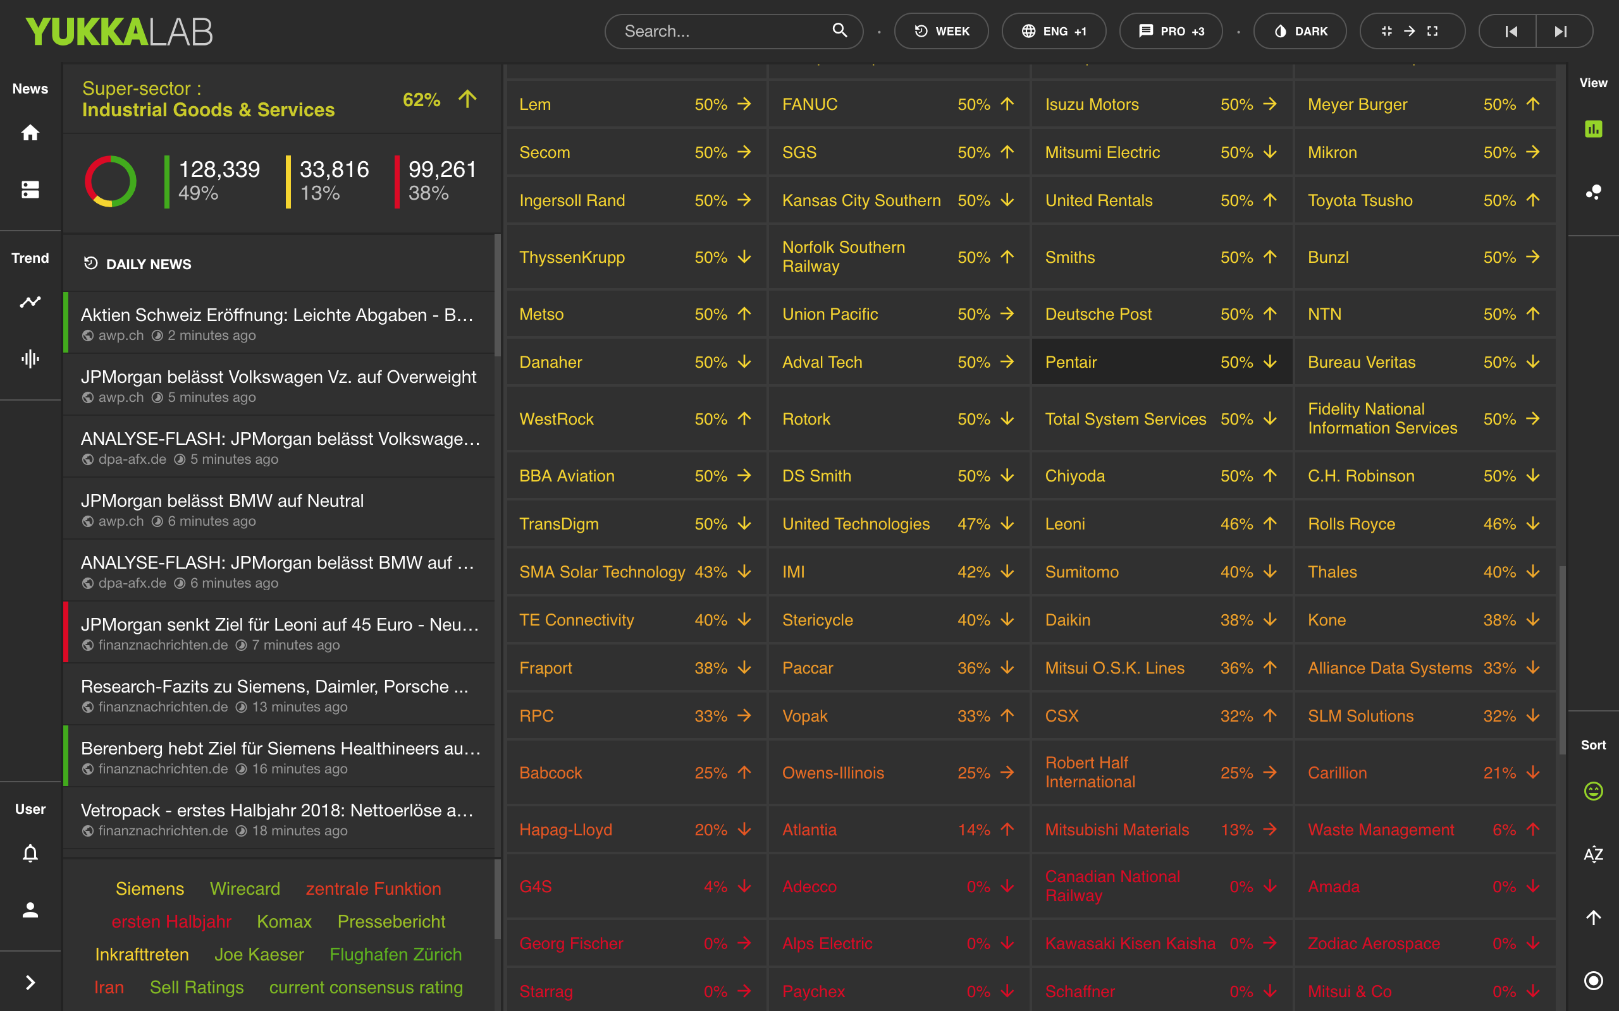Select the Deutsche Post company cell
Viewport: 1619px width, 1011px height.
point(1161,313)
